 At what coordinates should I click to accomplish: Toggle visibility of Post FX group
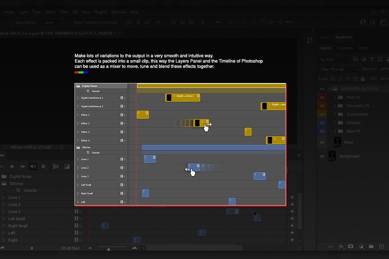click(x=322, y=97)
